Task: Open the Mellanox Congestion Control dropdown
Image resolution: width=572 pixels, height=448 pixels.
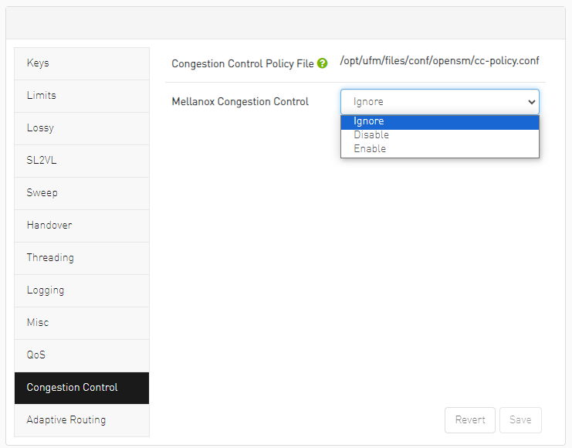Action: 439,102
